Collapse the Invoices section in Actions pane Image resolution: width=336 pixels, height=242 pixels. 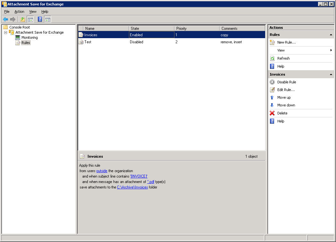pyautogui.click(x=331, y=74)
